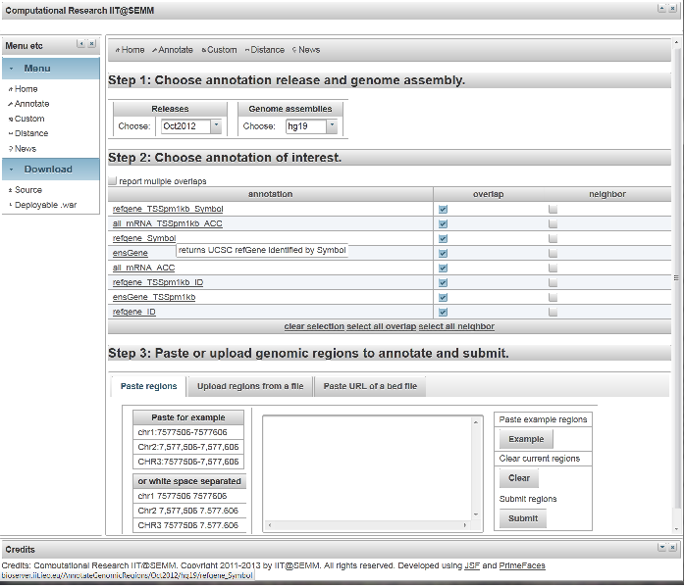
Task: Check neighbor for all_mRNA_ACC
Action: [553, 268]
